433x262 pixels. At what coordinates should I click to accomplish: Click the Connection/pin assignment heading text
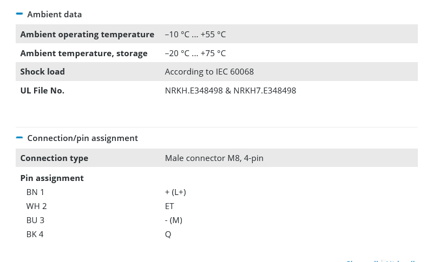[x=82, y=138]
